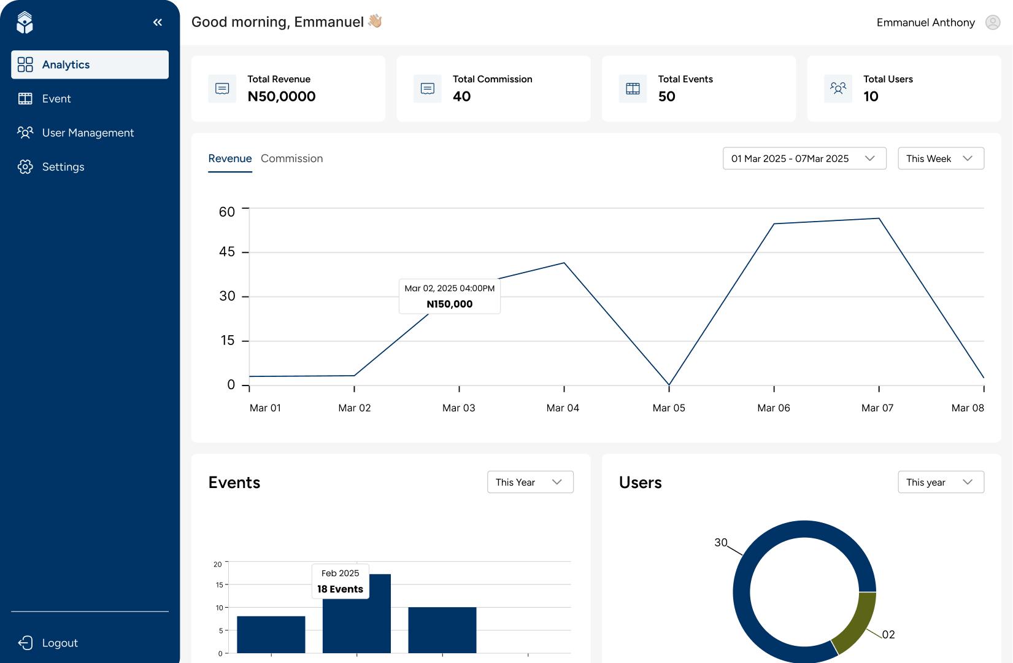Click the app logo in the sidebar
Image resolution: width=1013 pixels, height=663 pixels.
click(x=24, y=21)
